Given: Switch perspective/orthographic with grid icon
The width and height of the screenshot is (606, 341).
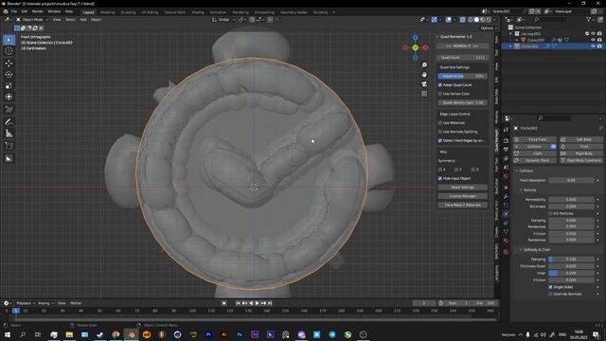Looking at the screenshot, I should pos(424,94).
